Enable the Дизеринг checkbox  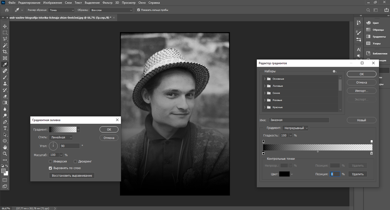[75, 161]
